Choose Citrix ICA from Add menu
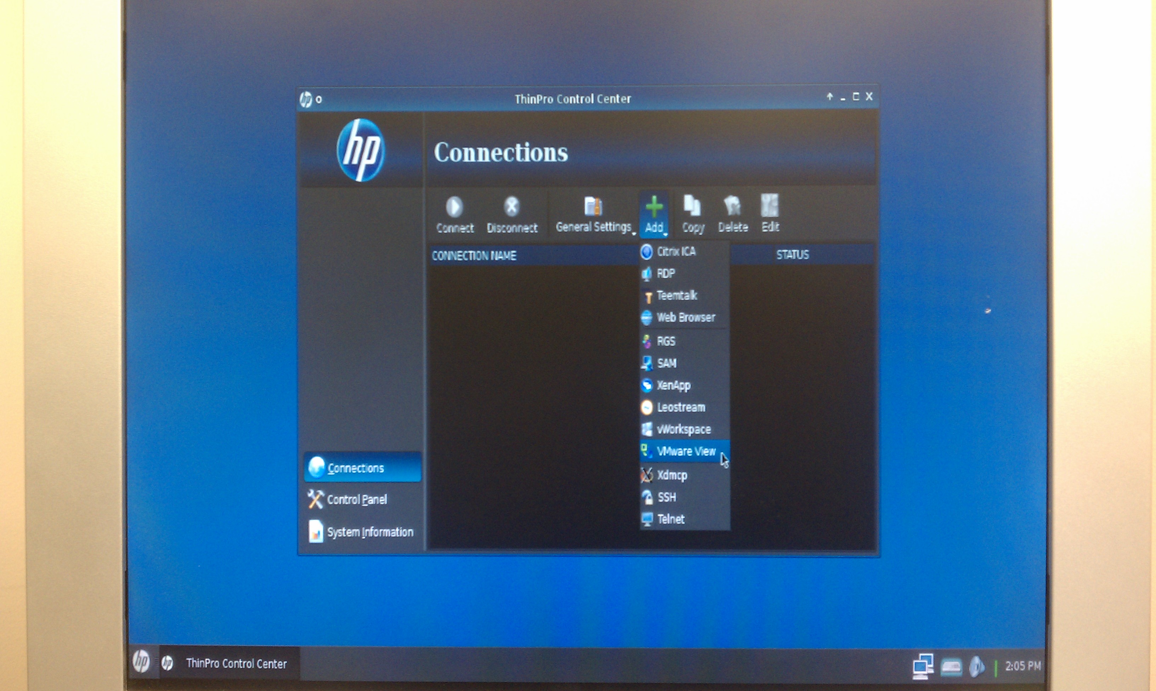 [684, 251]
